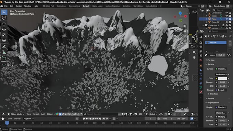Viewport: 233px width, 131px height.
Task: Disable neige in renders camera icon
Action: (230, 16)
